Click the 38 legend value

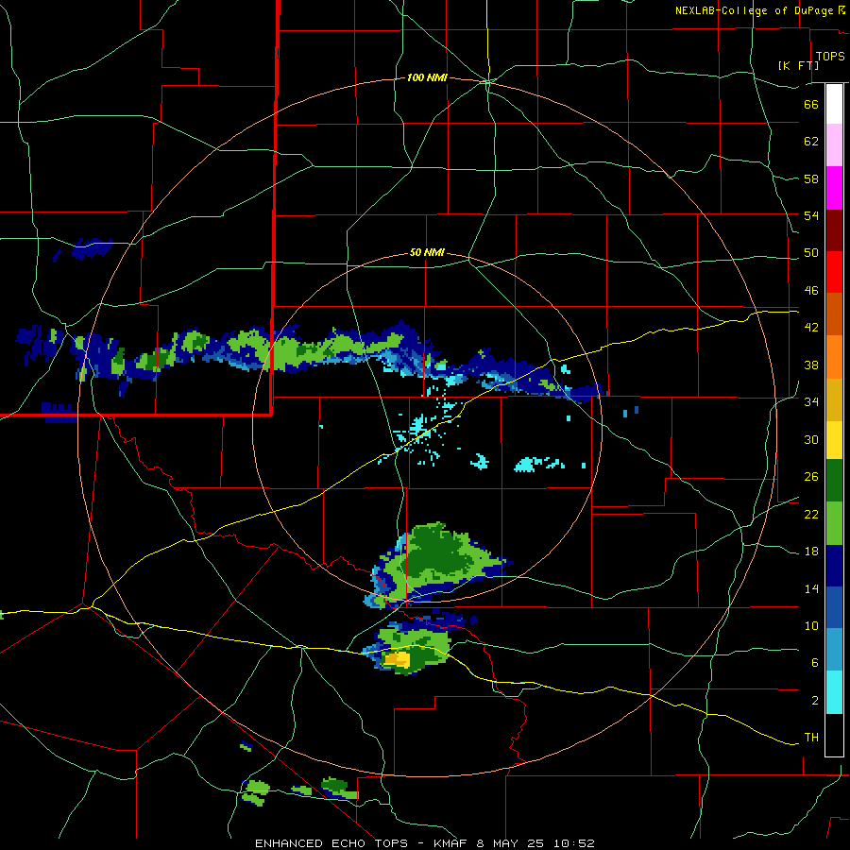click(x=811, y=365)
